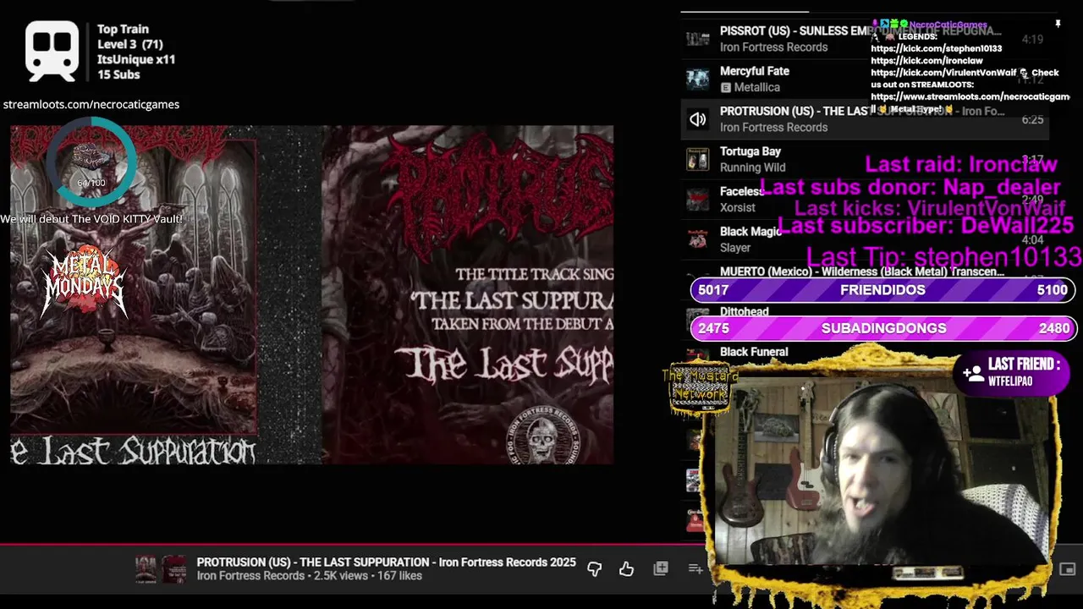The image size is (1083, 609).
Task: Click the save to library icon
Action: [661, 569]
